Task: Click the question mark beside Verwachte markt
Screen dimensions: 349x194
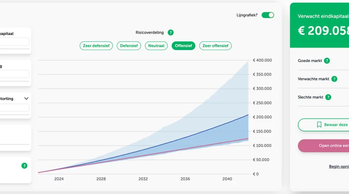Action: (334, 79)
